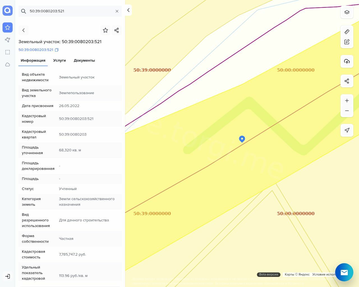Open the map layers panel

[347, 12]
